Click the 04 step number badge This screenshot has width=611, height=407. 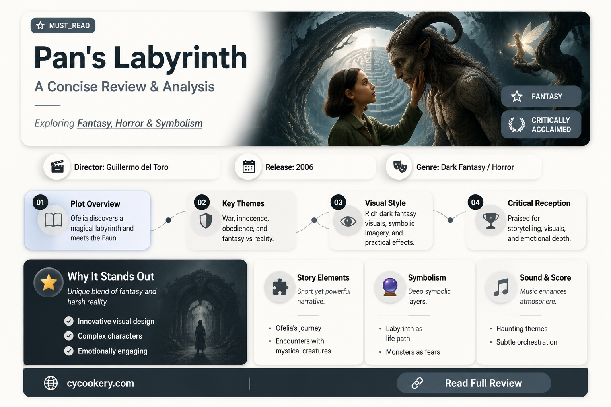(475, 202)
